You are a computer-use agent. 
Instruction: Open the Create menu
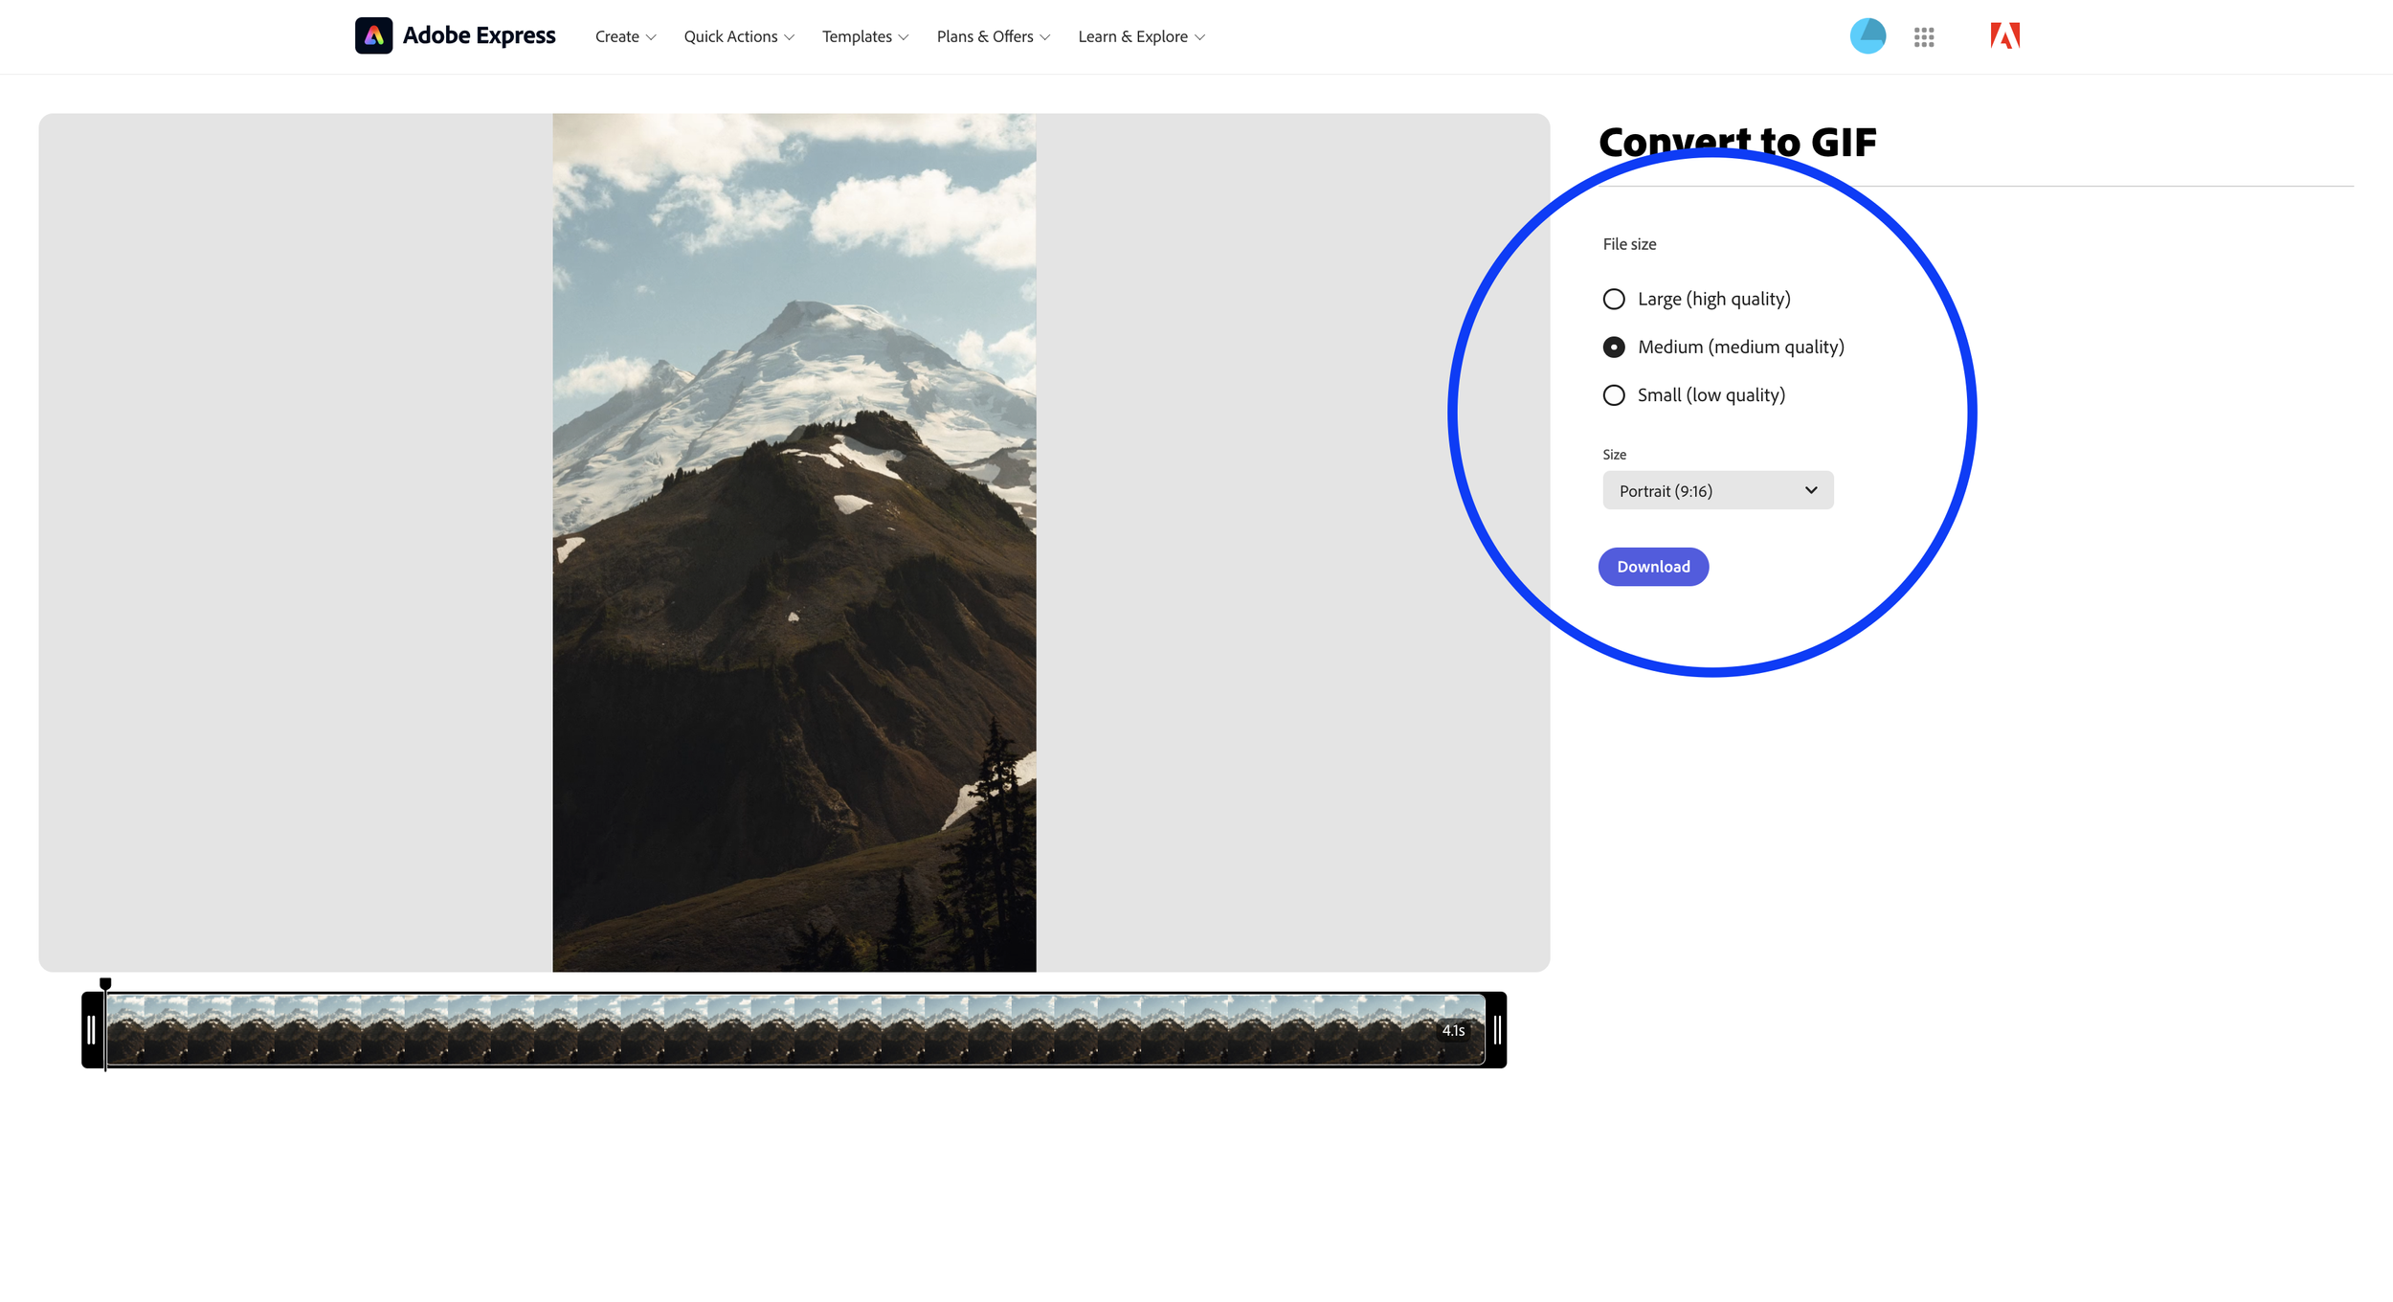tap(625, 36)
